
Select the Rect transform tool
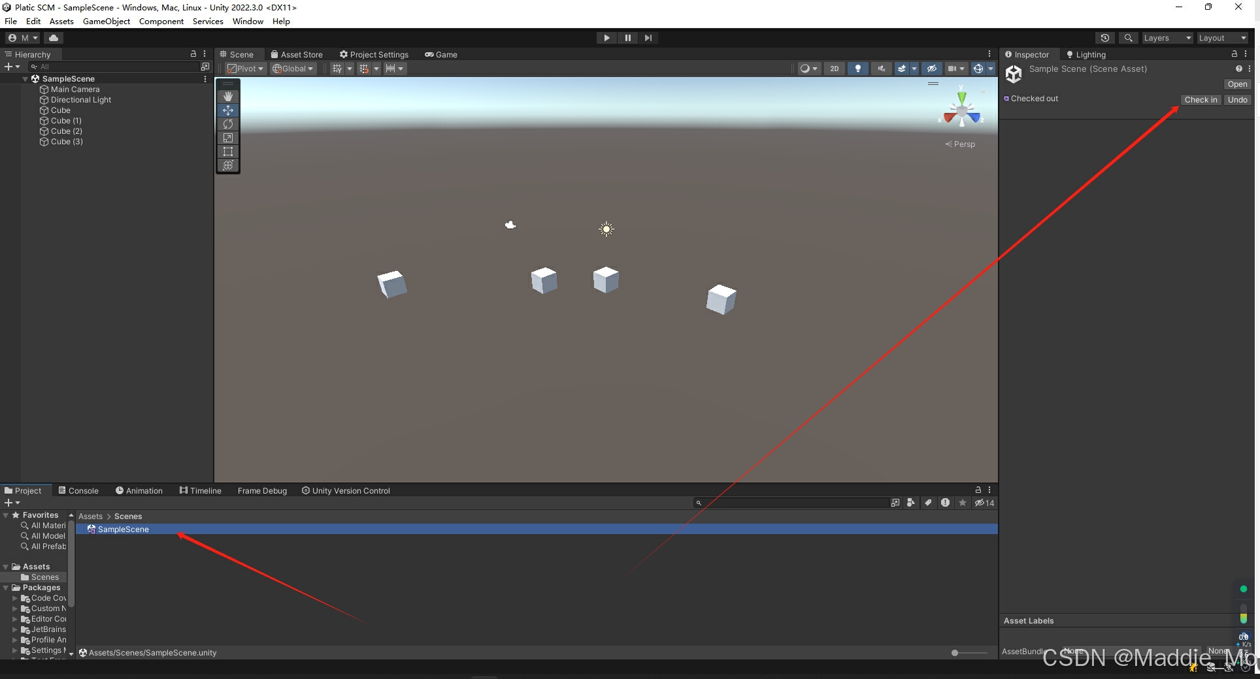[x=228, y=151]
